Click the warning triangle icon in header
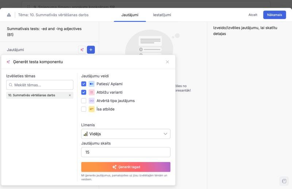The image size is (292, 189). (x=9, y=15)
